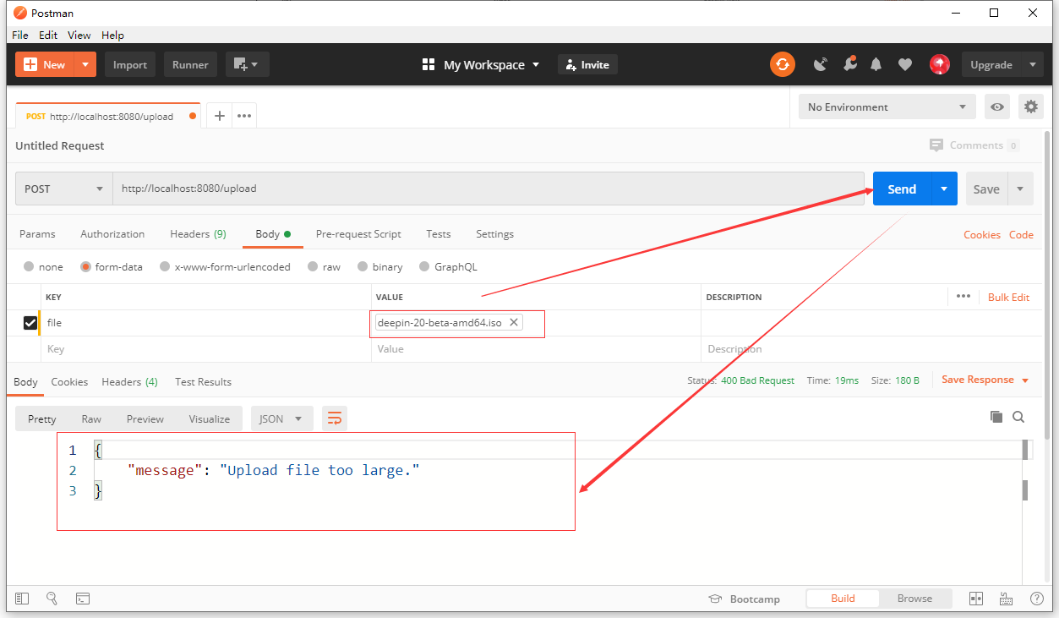Open the No Environment dropdown
This screenshot has width=1059, height=618.
pos(887,107)
